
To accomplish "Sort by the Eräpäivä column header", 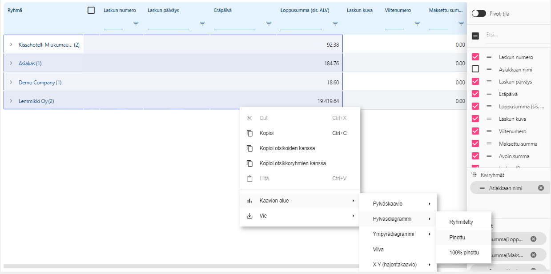I will [x=223, y=10].
